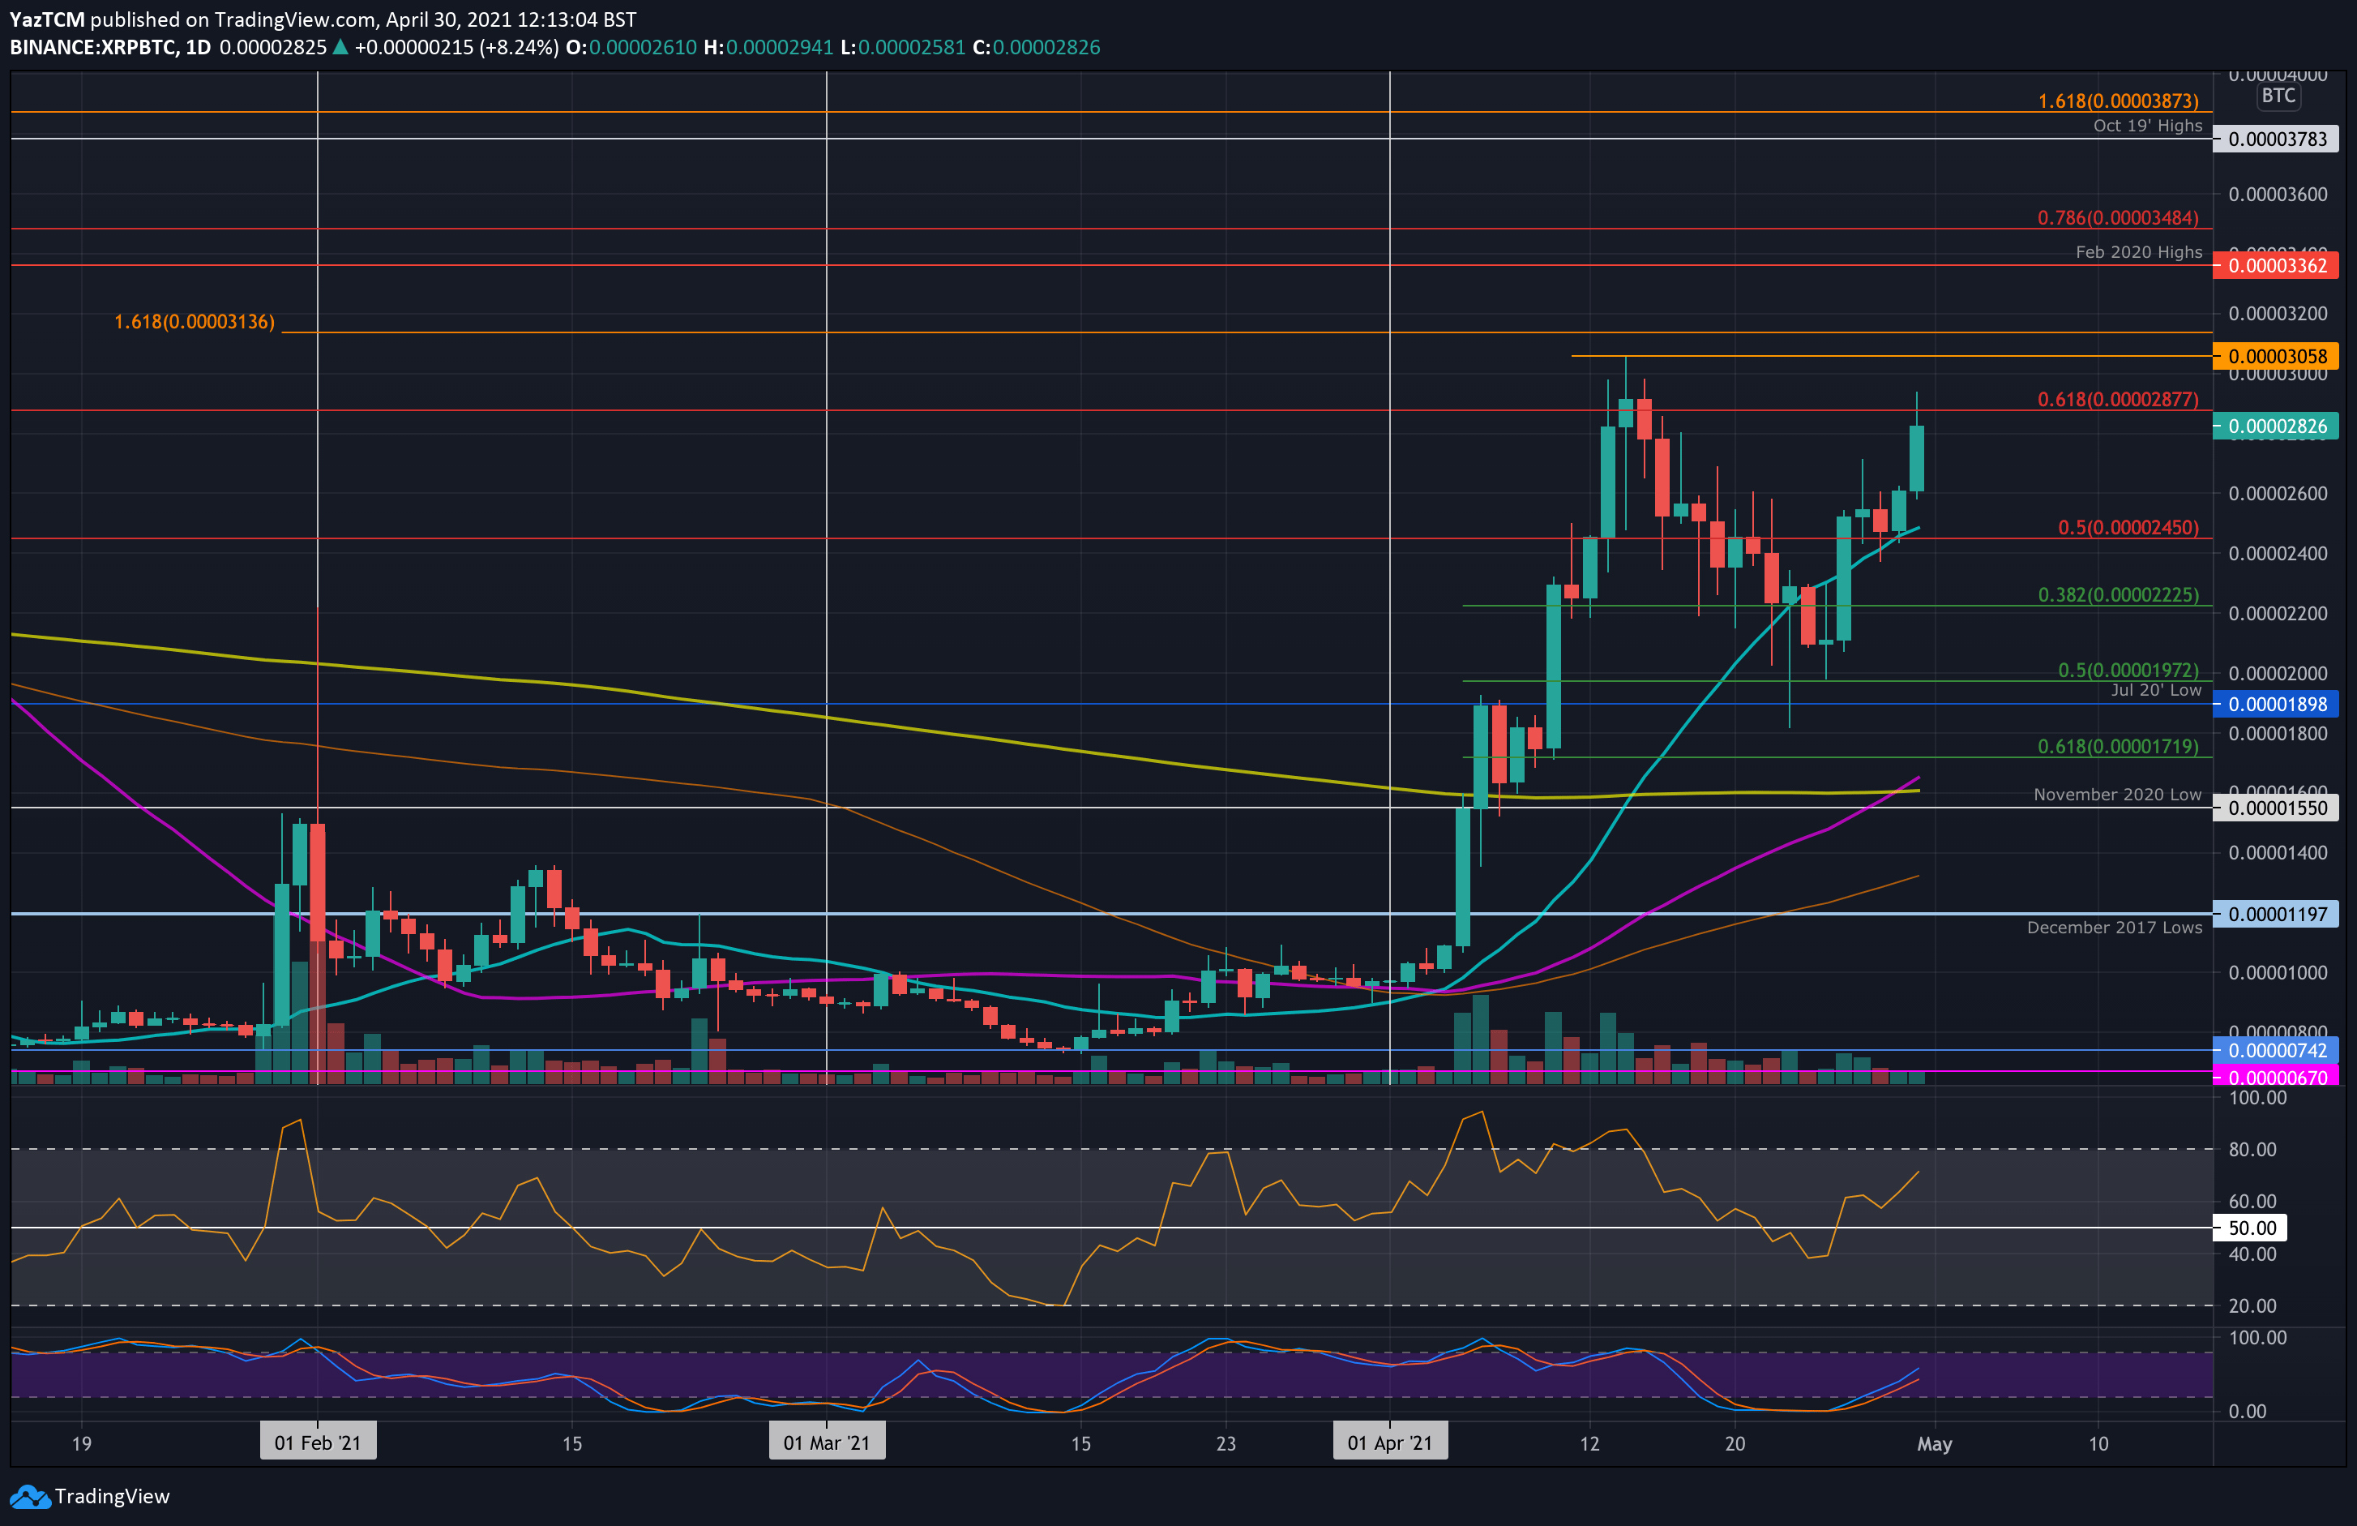
Task: Click the Jul 20' Low label
Action: 2155,690
